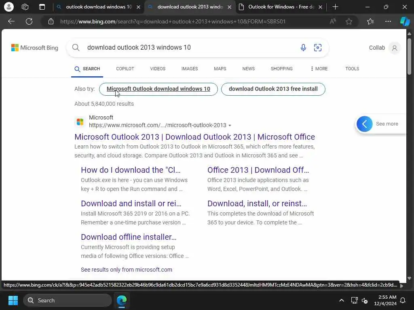The width and height of the screenshot is (414, 310).
Task: Click the search magnifier in Bing box
Action: click(76, 48)
